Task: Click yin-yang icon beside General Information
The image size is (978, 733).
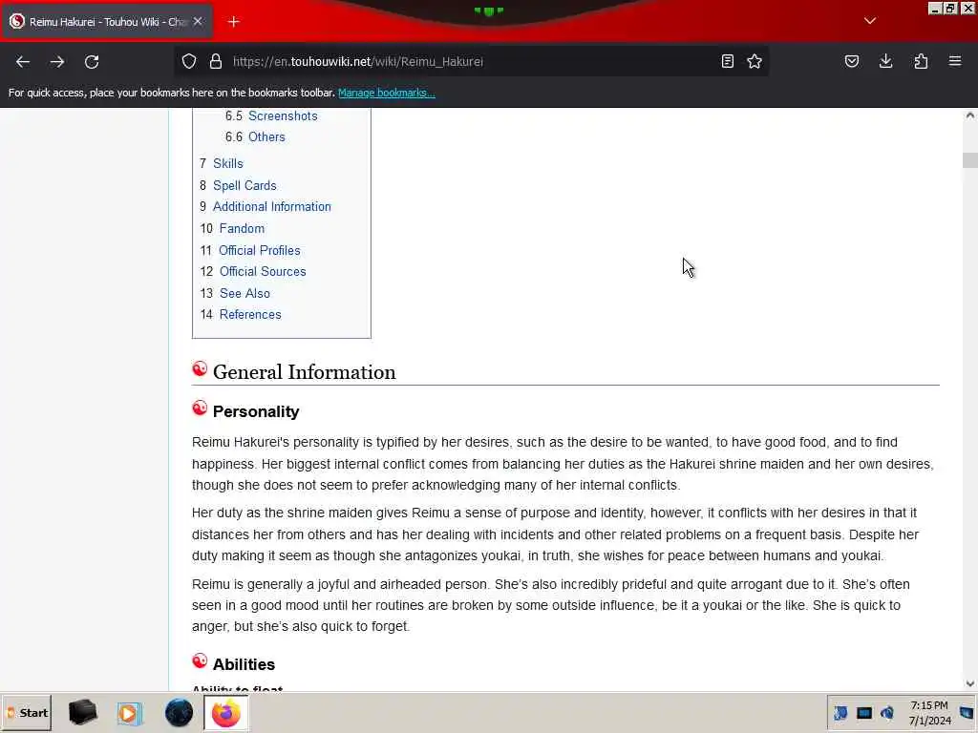Action: 200,369
